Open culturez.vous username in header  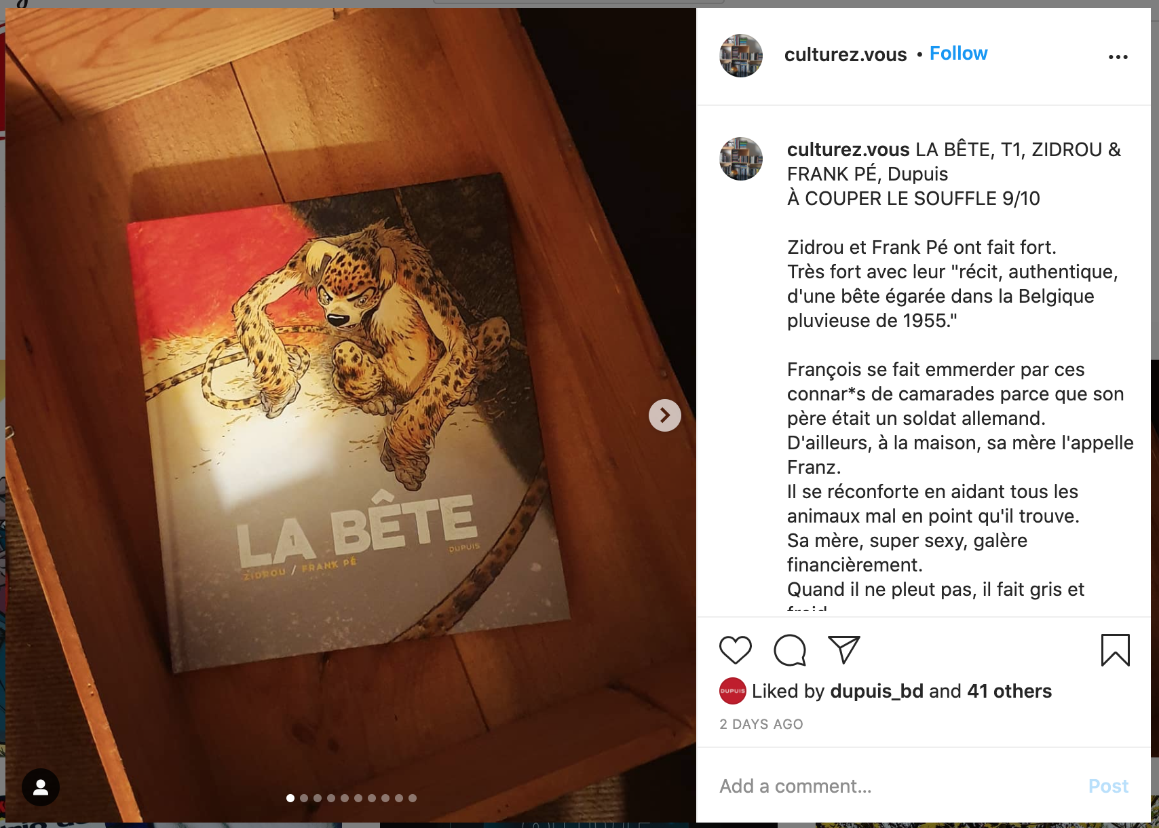[x=845, y=54]
